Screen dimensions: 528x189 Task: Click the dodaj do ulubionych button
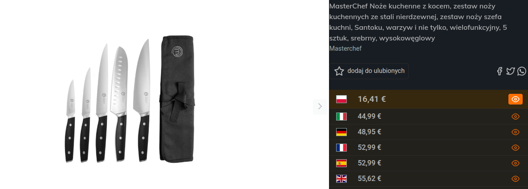point(369,71)
